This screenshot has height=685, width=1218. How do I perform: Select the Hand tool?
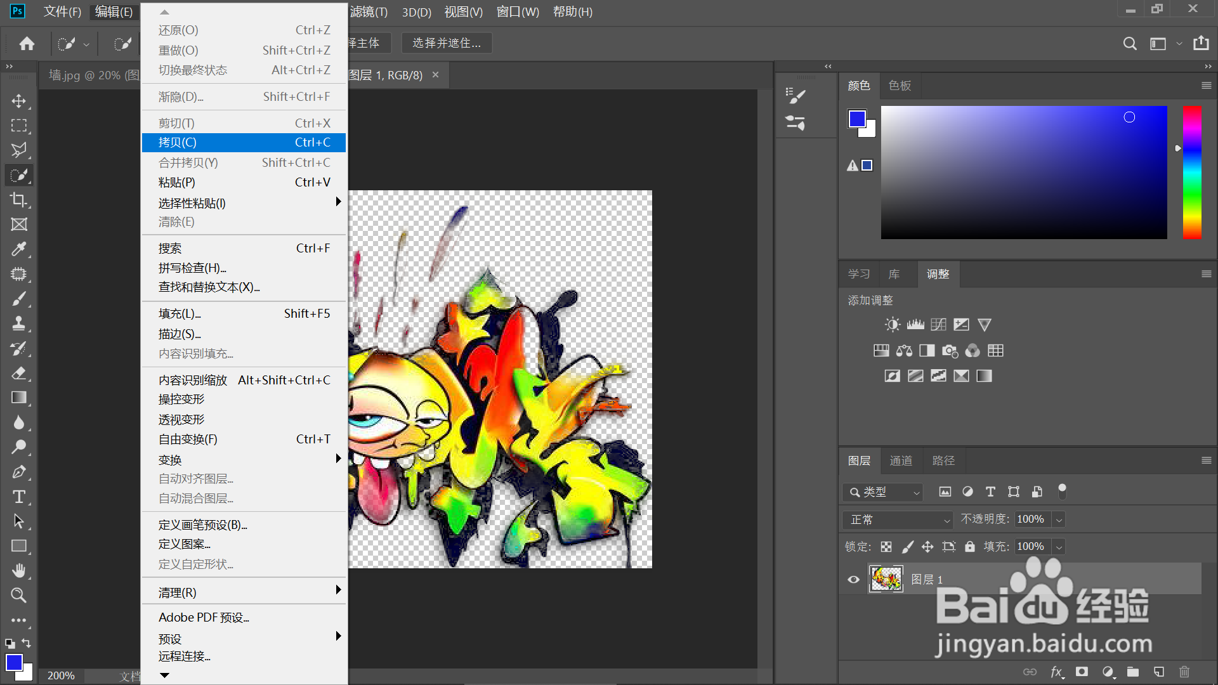19,571
